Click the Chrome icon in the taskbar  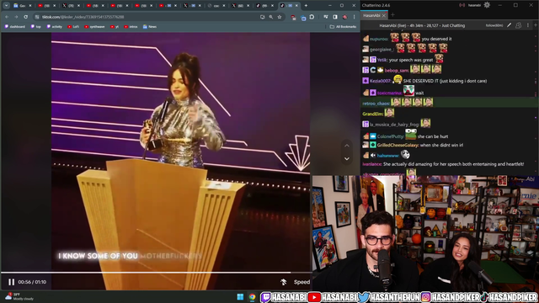point(253,297)
